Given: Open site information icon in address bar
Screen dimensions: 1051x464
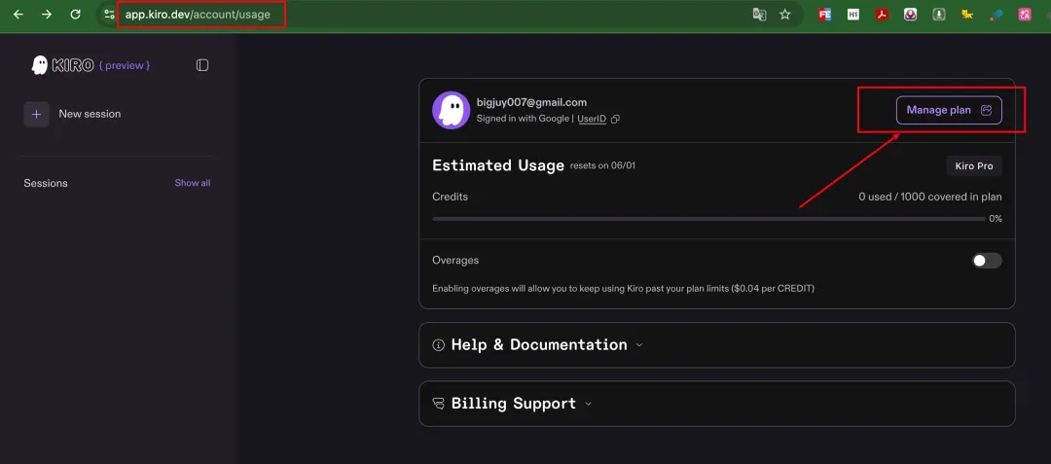Looking at the screenshot, I should (x=109, y=14).
